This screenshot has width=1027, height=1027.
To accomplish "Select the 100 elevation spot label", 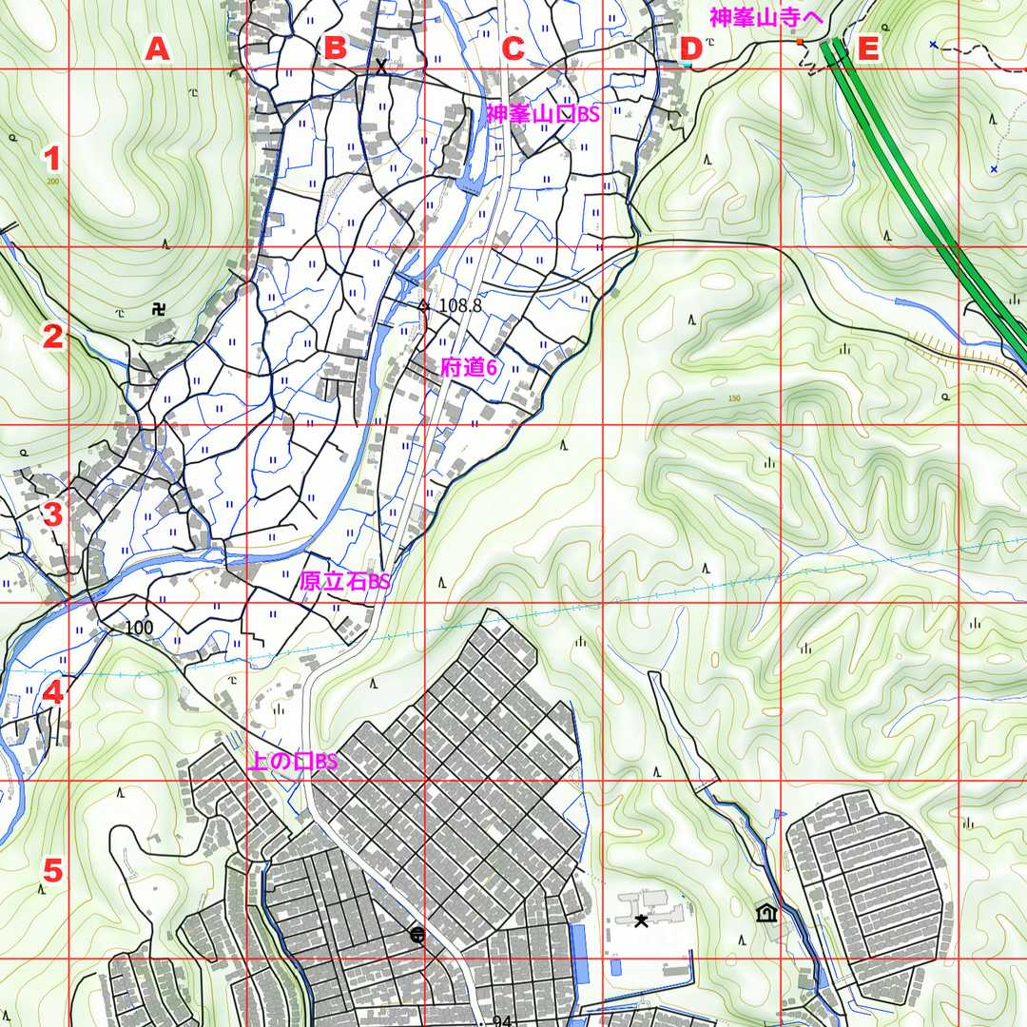I will [139, 628].
